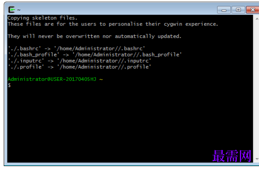Click the green Administrator@USER-20170405HJ prompt text
Screen dimensions: 259x169
click(x=52, y=79)
